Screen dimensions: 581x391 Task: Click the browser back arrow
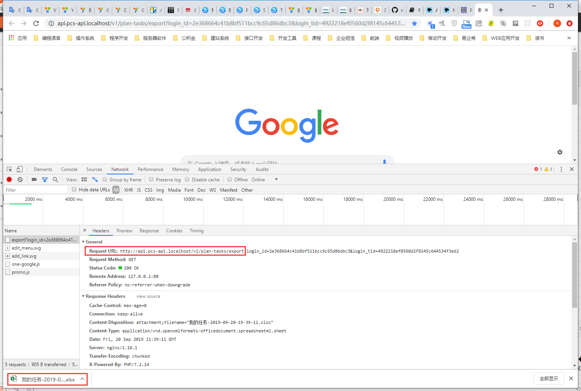point(11,23)
